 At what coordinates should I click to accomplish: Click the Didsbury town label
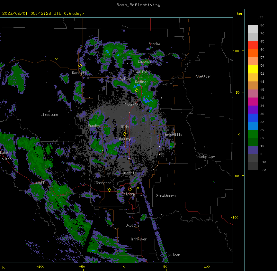pos(123,139)
